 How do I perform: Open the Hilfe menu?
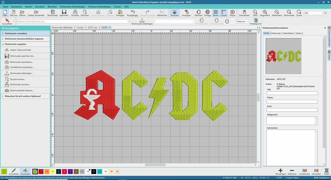tap(127, 6)
